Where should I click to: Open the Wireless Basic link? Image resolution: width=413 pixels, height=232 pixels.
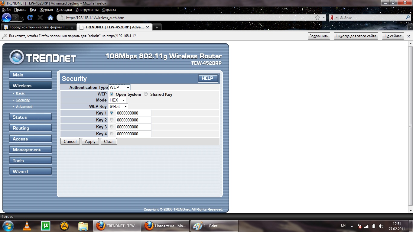21,93
